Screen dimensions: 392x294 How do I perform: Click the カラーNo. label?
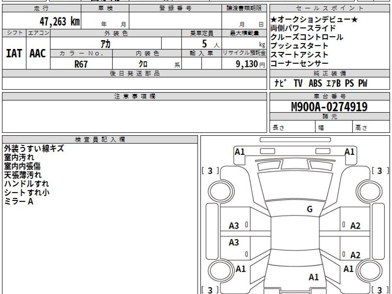(81, 53)
